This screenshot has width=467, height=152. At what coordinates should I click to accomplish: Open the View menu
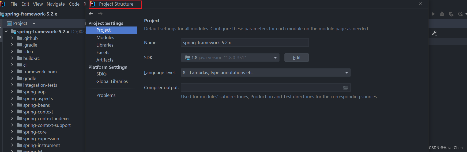(38, 4)
